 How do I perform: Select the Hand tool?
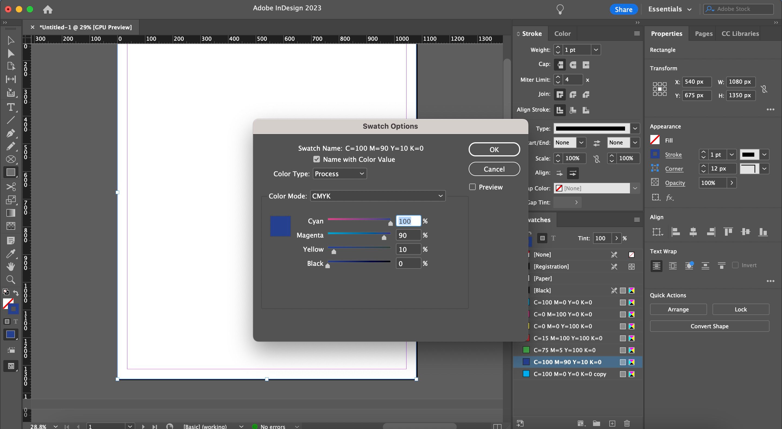[x=11, y=266]
